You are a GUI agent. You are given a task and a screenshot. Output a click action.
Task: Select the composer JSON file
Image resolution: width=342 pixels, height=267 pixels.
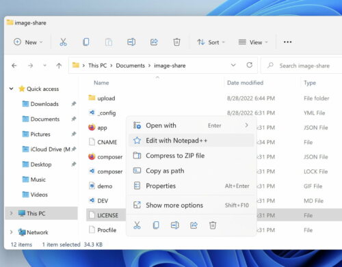pos(110,157)
